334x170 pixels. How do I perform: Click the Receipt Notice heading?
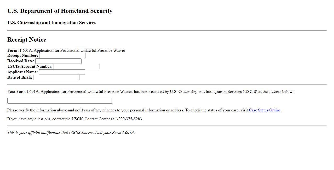[27, 40]
